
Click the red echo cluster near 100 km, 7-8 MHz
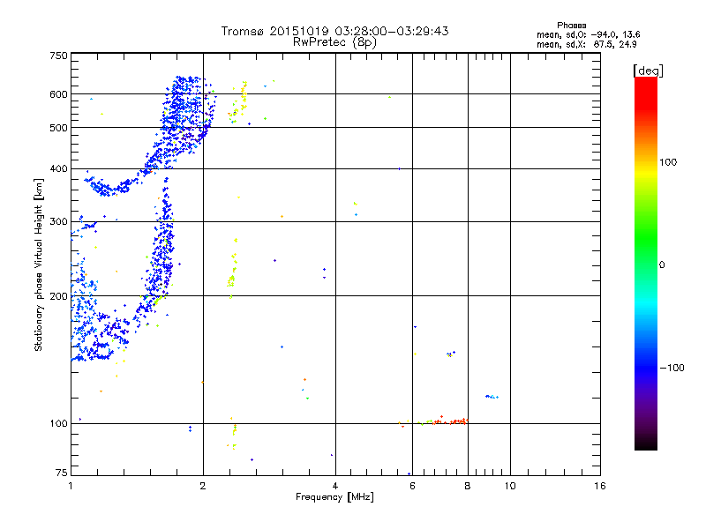pos(452,421)
